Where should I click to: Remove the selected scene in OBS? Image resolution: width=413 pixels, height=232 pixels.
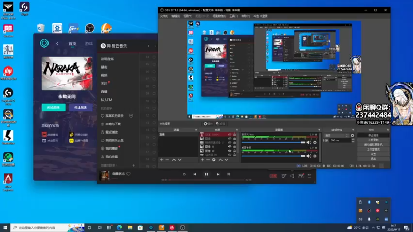click(167, 160)
